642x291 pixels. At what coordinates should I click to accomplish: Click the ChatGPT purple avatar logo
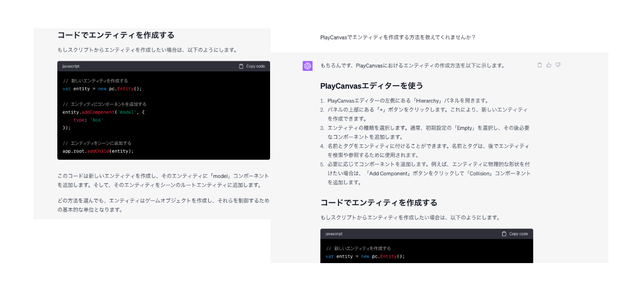coord(307,66)
